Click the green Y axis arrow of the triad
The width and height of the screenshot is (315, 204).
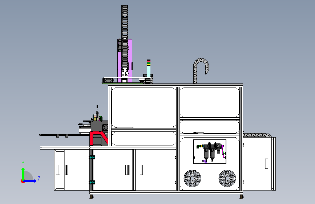[23, 173]
